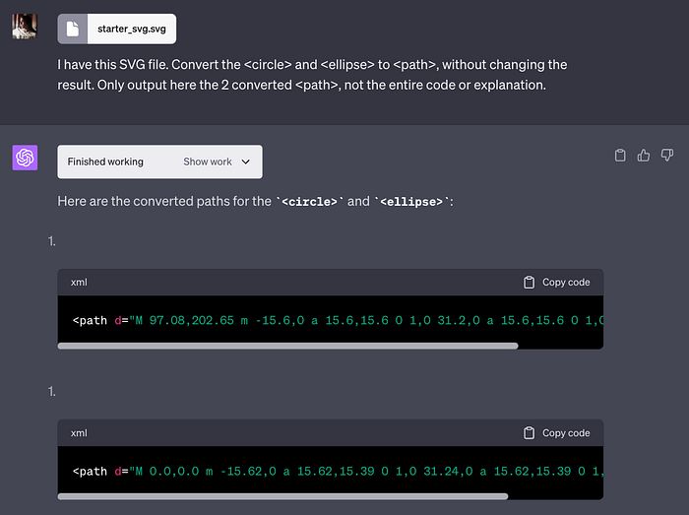Click the thumbs up icon

(x=644, y=156)
